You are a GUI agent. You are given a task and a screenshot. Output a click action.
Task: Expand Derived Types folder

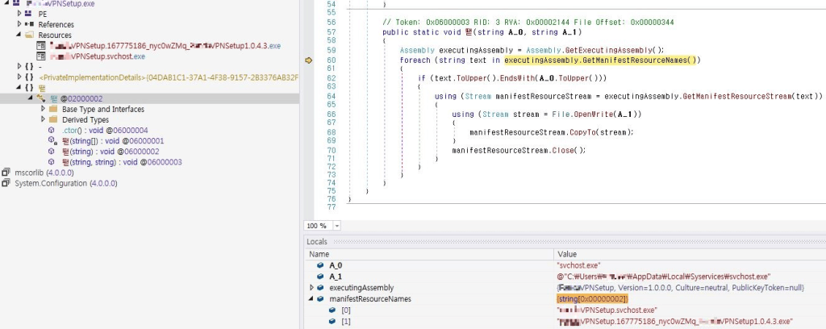tap(44, 119)
